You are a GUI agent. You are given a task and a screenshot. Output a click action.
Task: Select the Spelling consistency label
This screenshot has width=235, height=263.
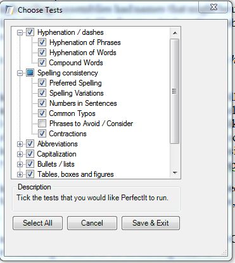(x=68, y=73)
